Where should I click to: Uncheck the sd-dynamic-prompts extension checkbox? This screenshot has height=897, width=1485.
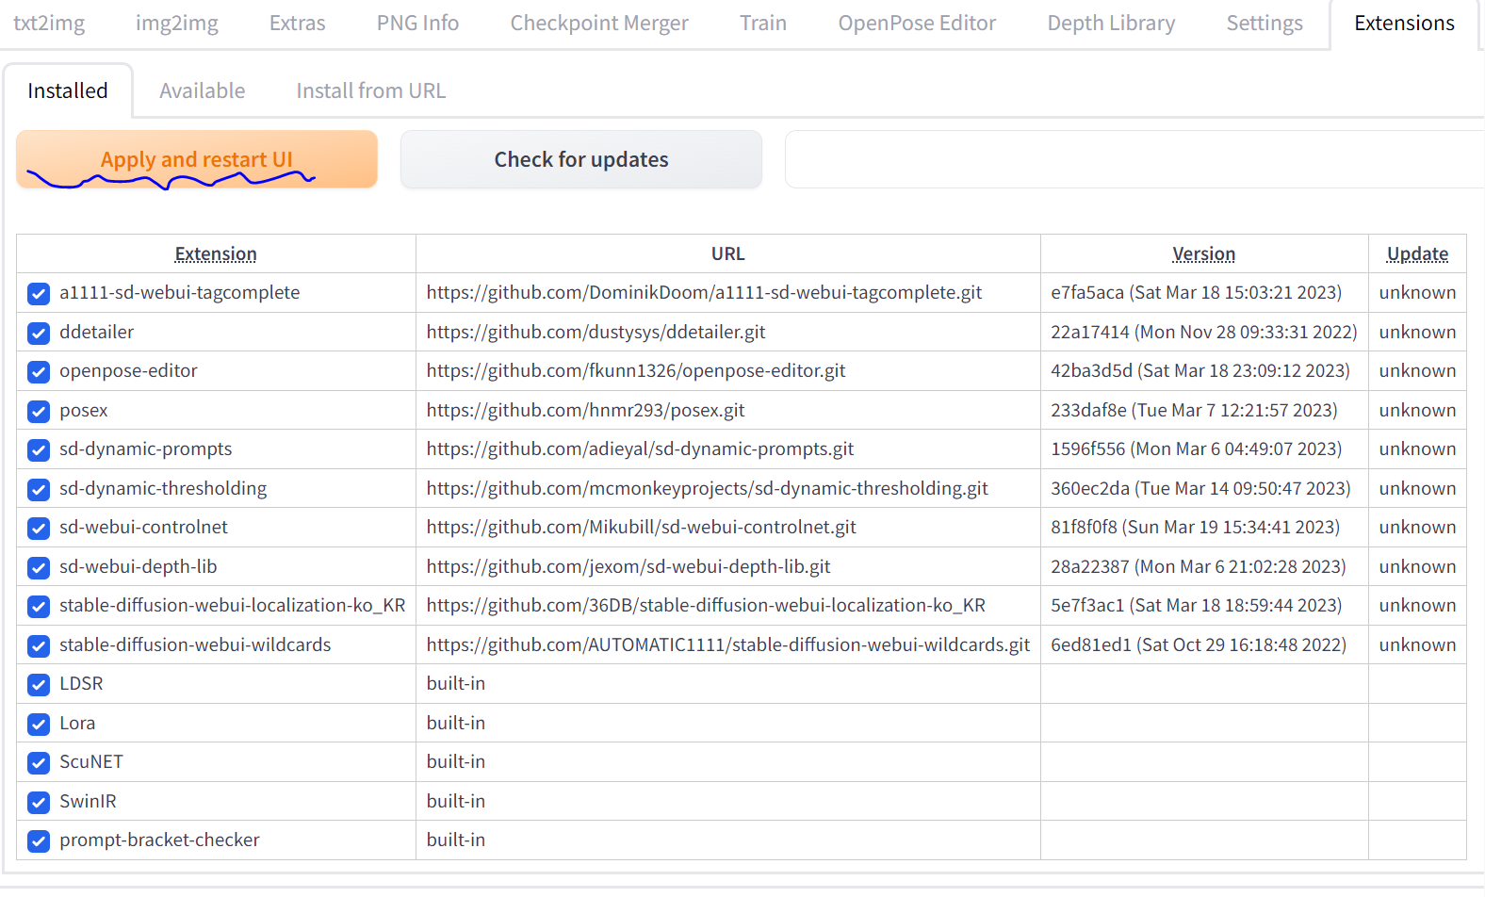[39, 450]
